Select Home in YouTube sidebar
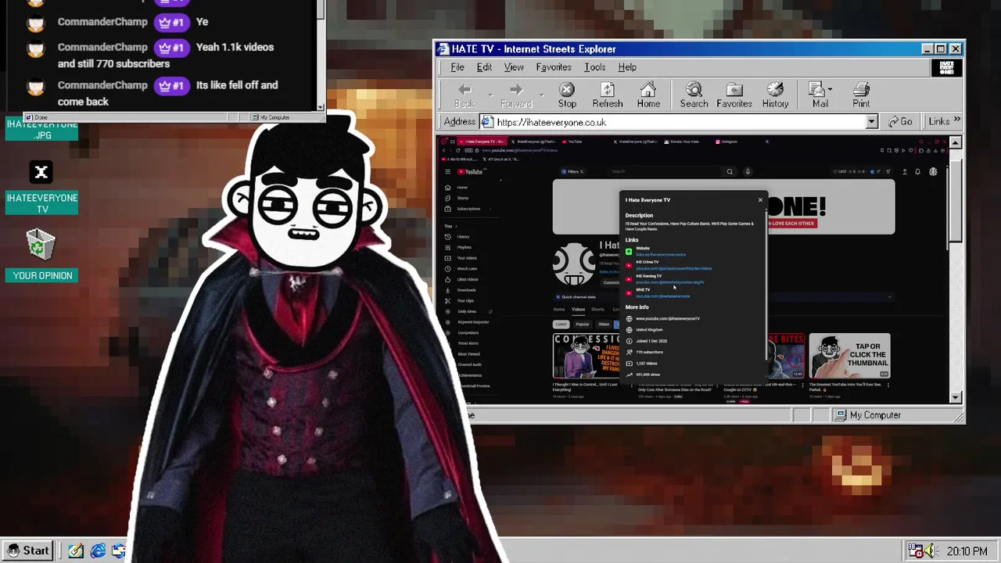Image resolution: width=1001 pixels, height=563 pixels. pos(457,188)
